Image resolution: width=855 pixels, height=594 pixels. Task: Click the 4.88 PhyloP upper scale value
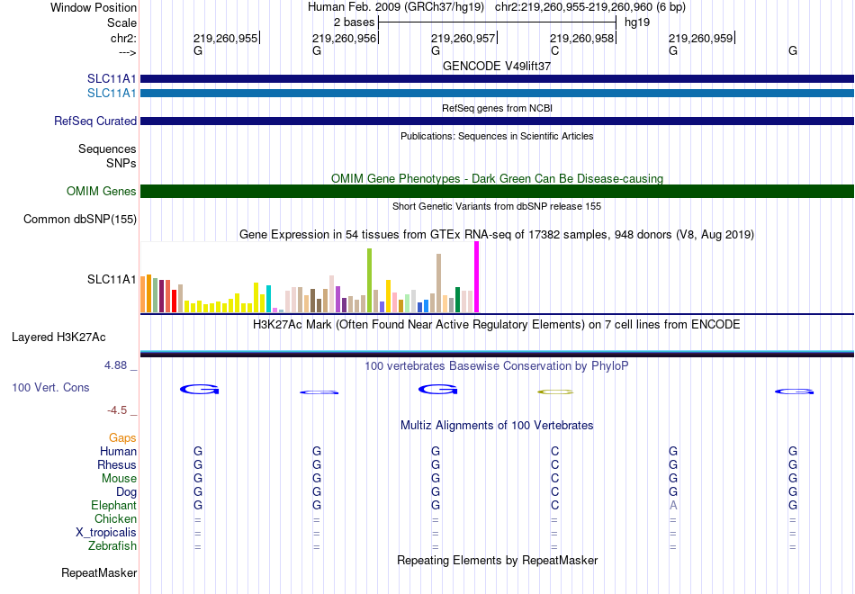click(115, 365)
